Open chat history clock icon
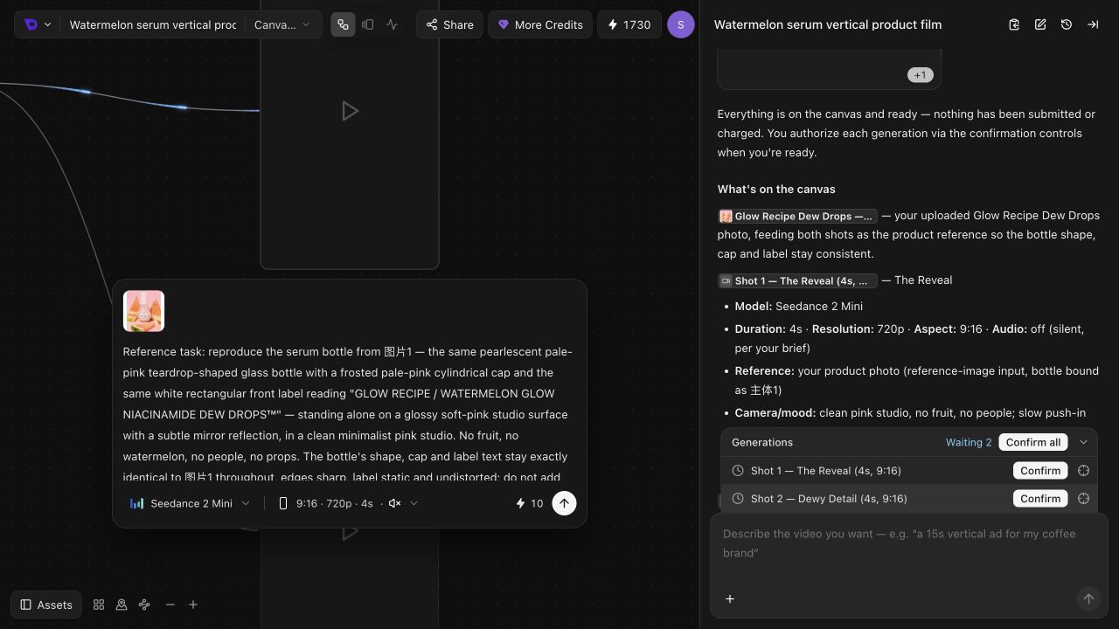The height and width of the screenshot is (629, 1119). 1067,24
